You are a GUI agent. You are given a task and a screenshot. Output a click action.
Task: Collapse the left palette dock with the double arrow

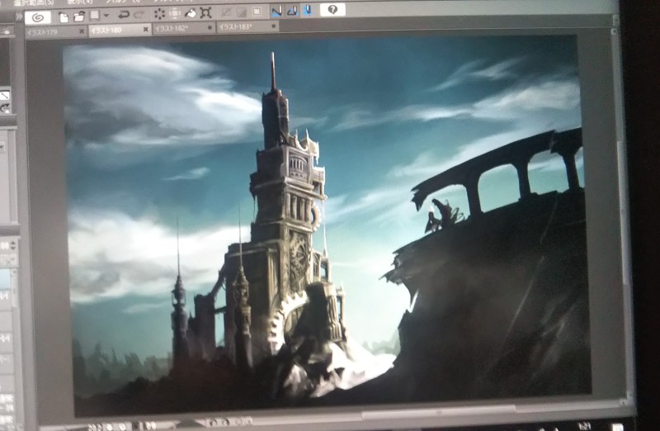pyautogui.click(x=19, y=17)
